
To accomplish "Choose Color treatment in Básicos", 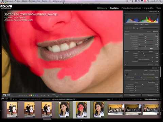I will (x=146, y=71).
